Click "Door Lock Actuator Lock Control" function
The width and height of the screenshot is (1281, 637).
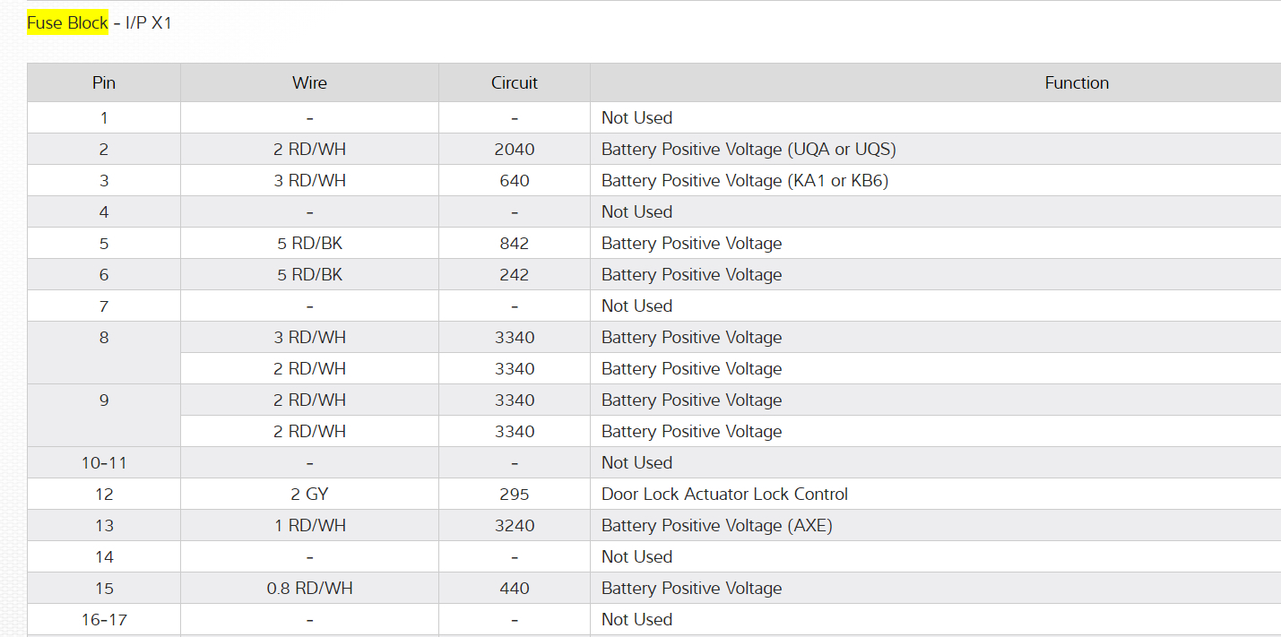coord(724,495)
